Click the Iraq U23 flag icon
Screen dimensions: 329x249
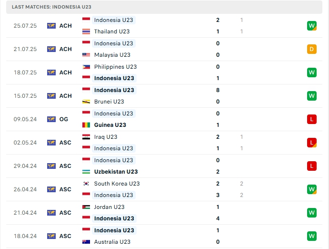coord(86,137)
